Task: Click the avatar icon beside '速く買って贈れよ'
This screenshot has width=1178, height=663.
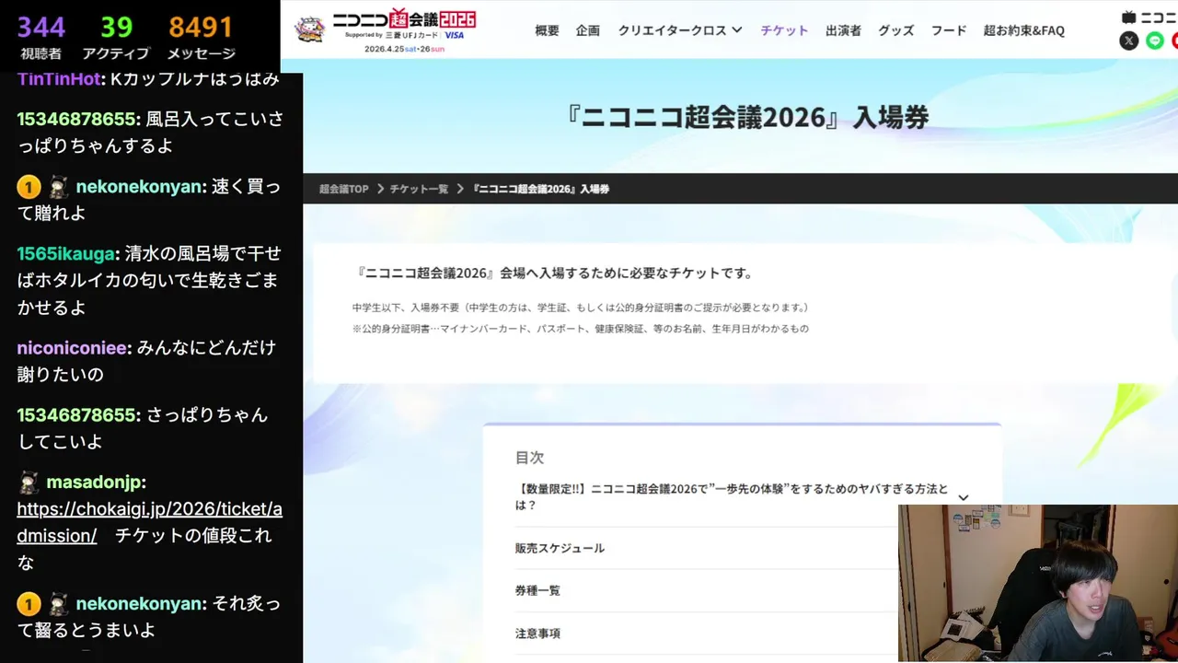Action: (58, 187)
